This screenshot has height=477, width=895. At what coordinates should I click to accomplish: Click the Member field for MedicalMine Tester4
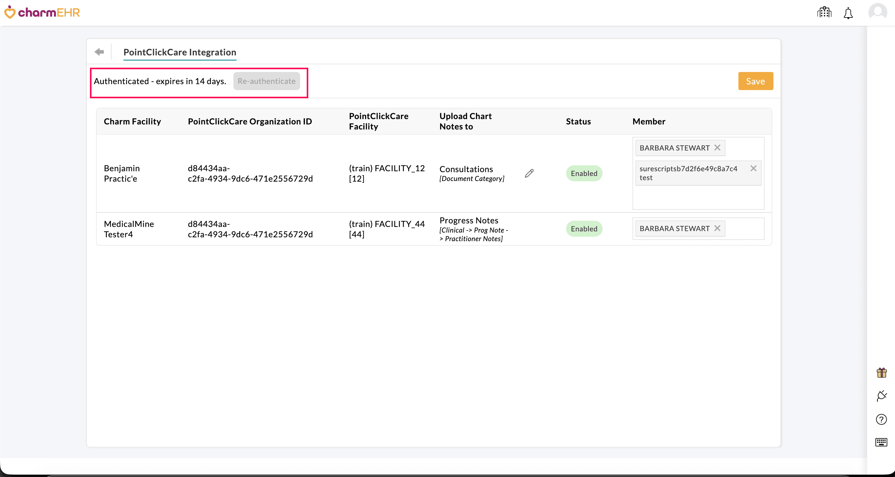click(698, 228)
